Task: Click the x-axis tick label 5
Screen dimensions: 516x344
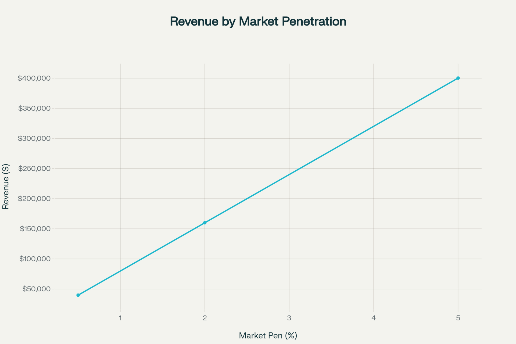Action: click(458, 318)
